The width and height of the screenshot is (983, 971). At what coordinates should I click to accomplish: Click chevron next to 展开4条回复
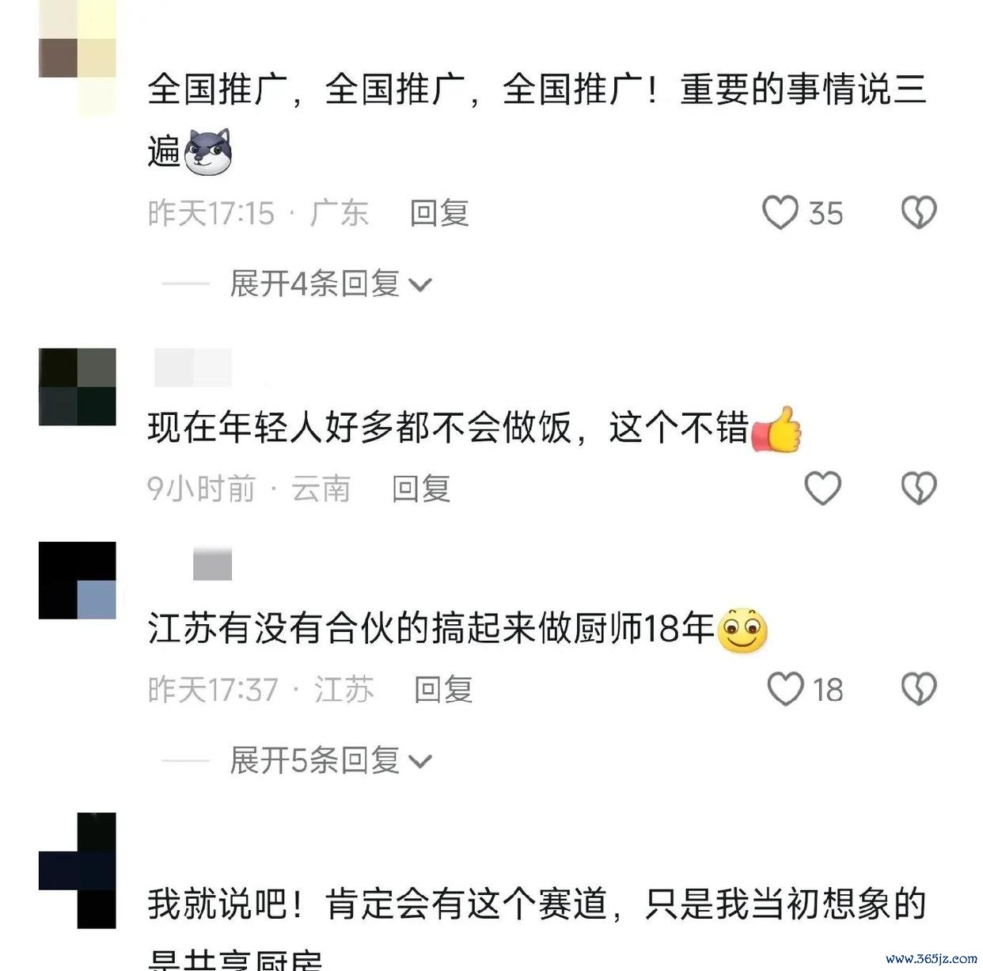click(420, 285)
